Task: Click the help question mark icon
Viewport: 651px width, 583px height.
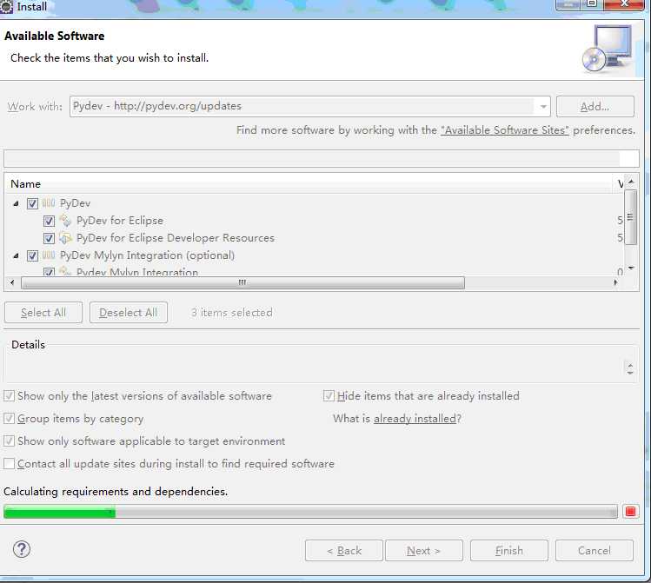Action: 21,549
